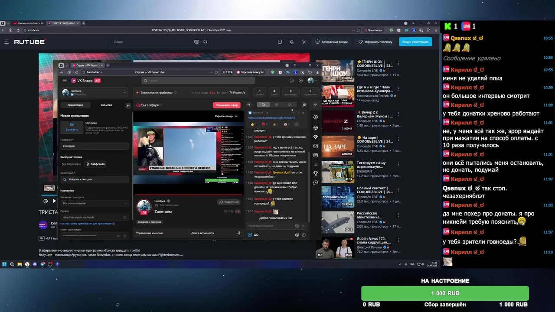This screenshot has width=555, height=312.
Task: Click the Rutube upload video icon
Action: pos(280,42)
